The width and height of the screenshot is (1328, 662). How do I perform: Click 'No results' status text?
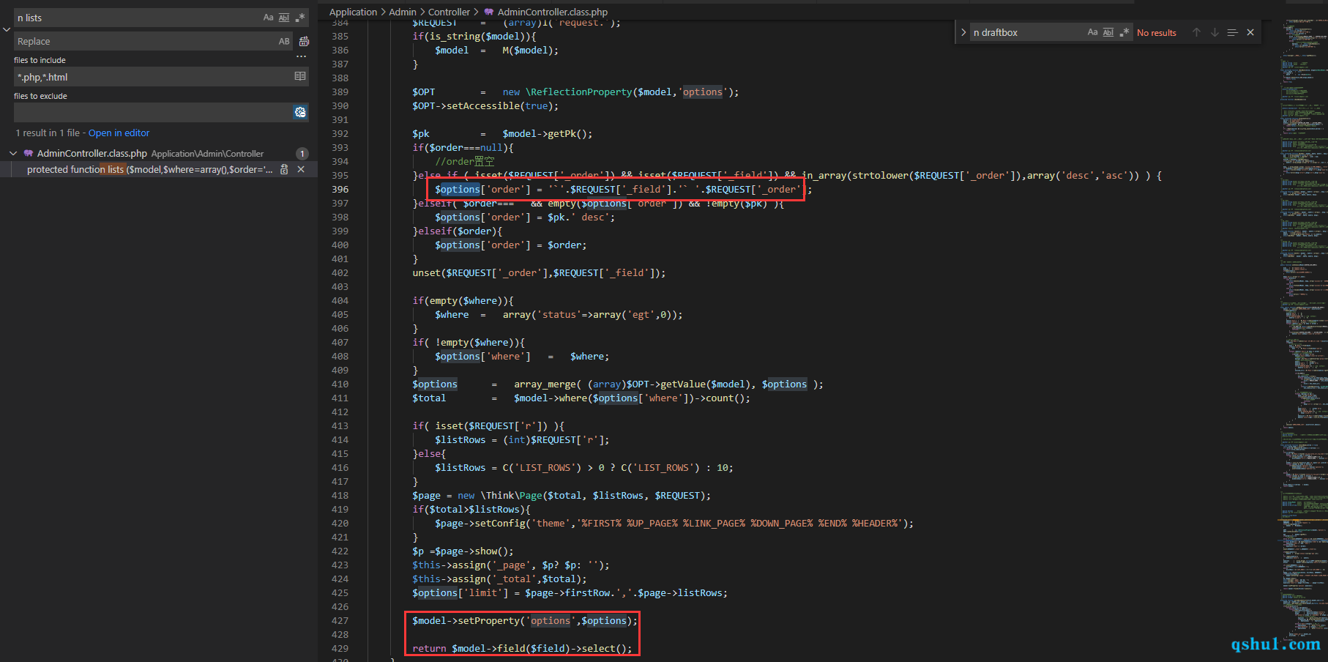tap(1157, 33)
